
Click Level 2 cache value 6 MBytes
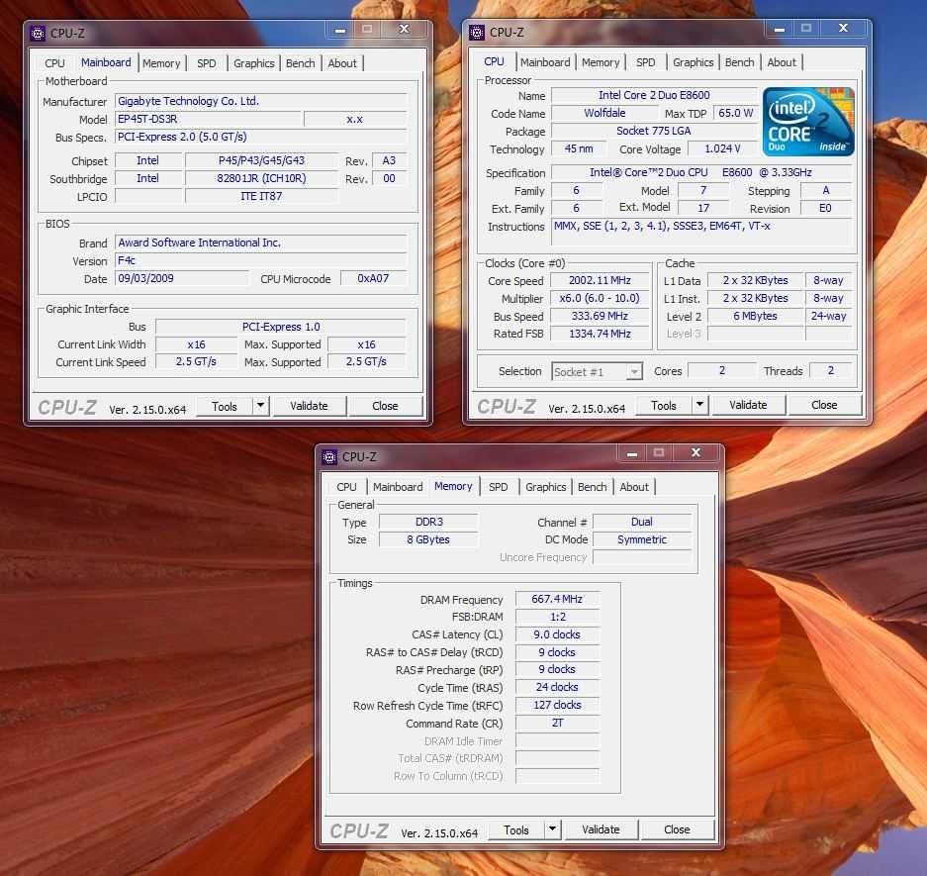click(755, 316)
